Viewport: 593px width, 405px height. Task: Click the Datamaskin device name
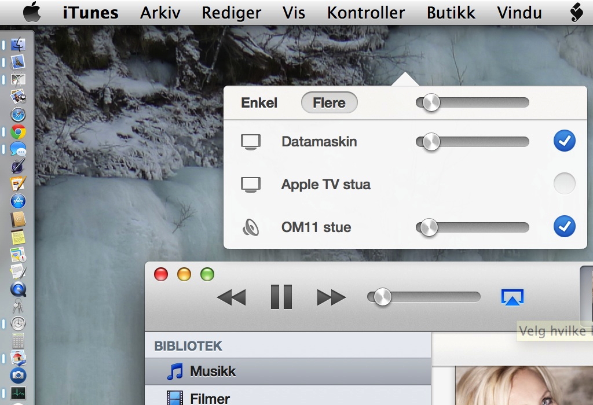[319, 142]
